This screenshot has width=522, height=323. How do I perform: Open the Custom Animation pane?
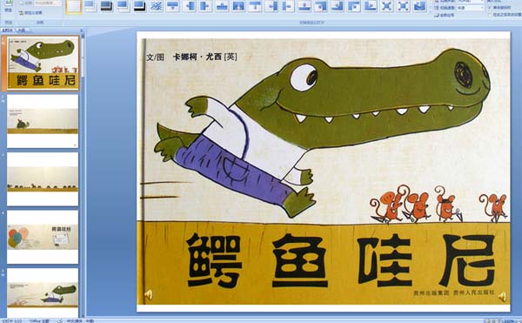point(30,13)
